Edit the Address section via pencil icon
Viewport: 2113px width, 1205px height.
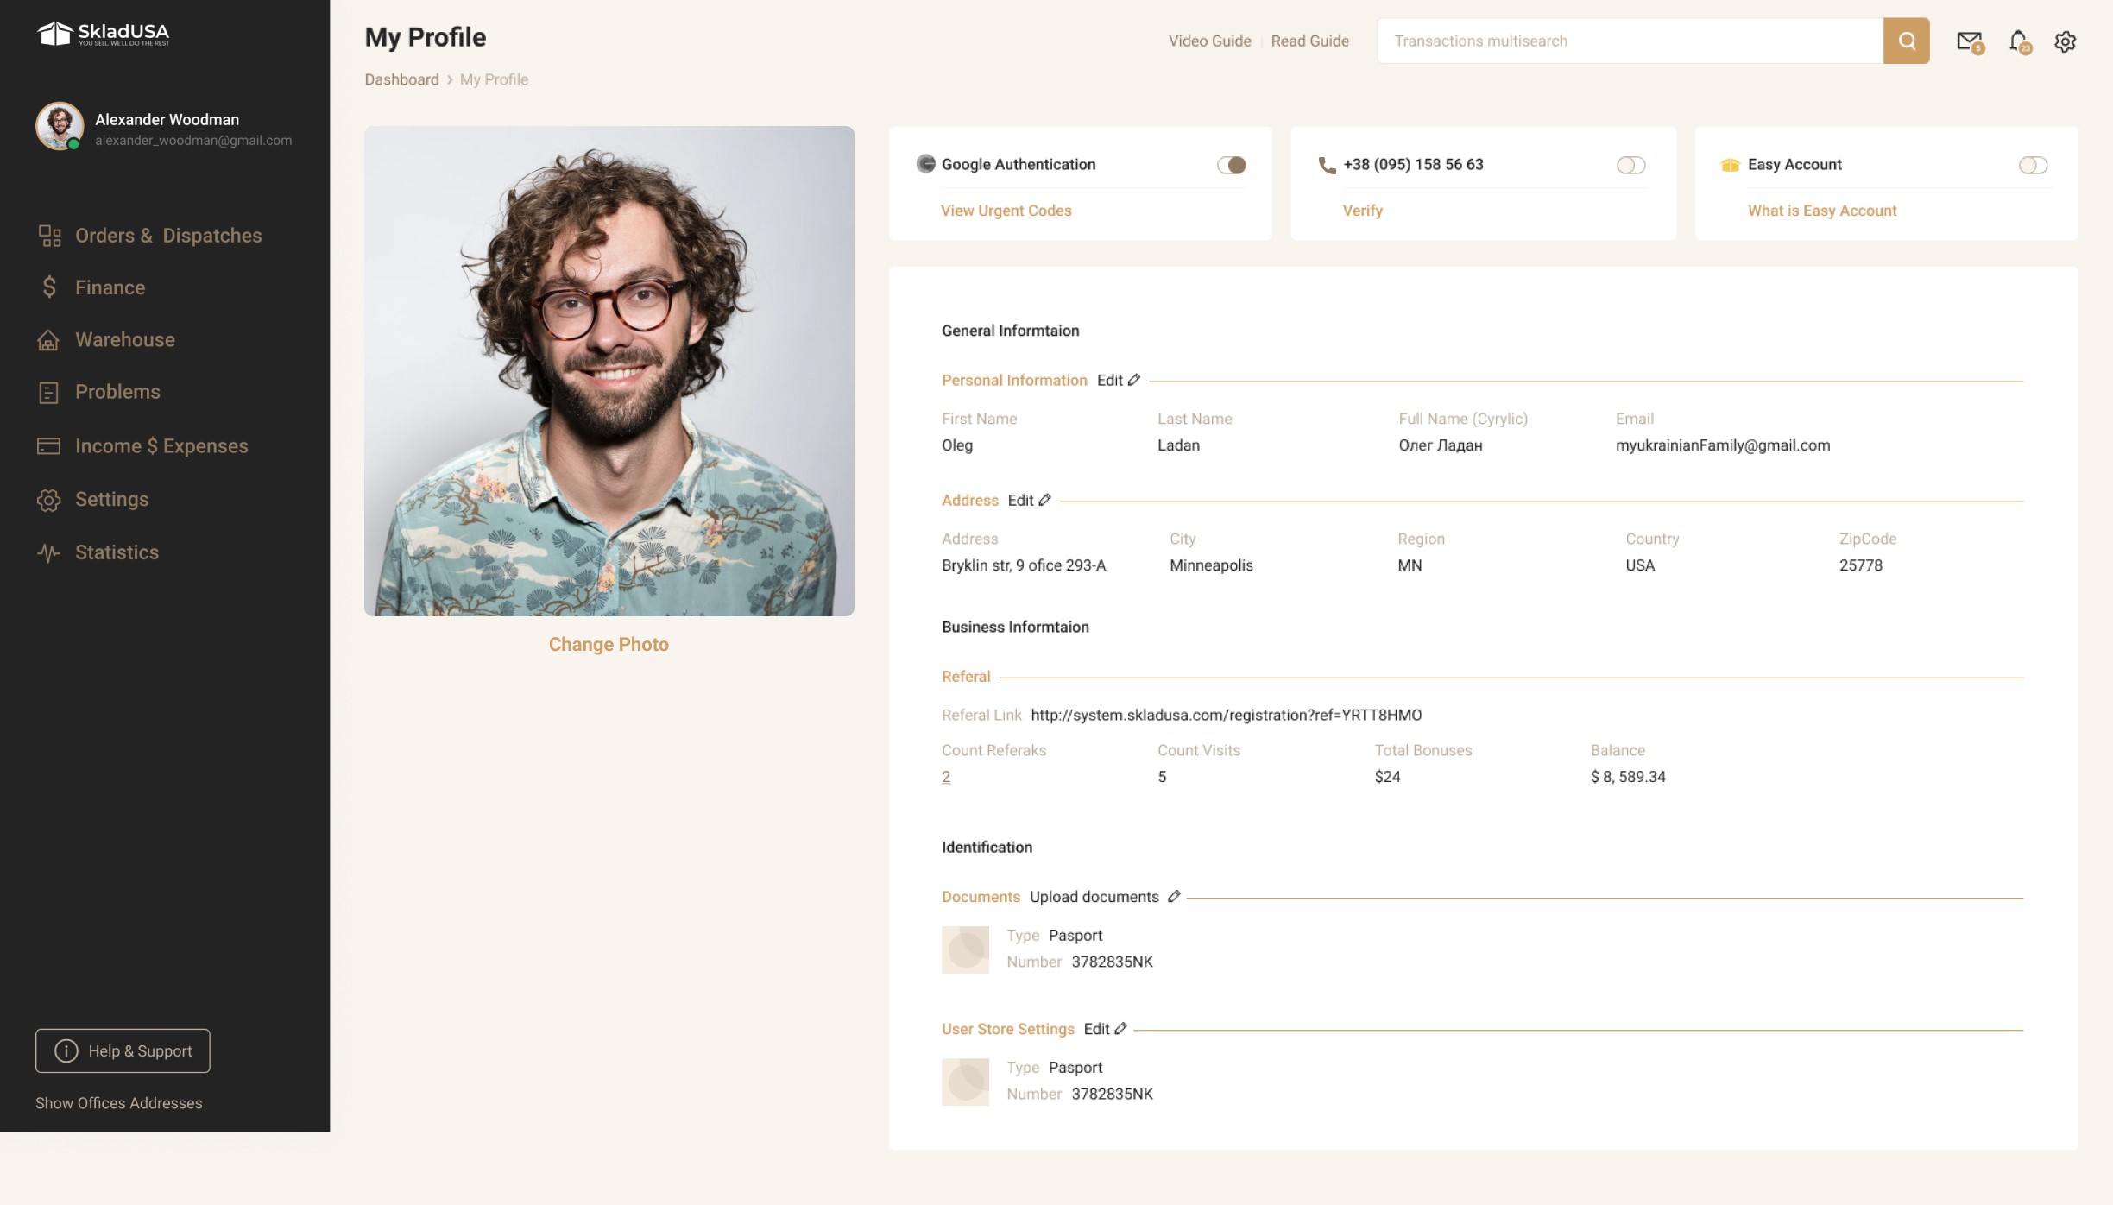pyautogui.click(x=1044, y=500)
